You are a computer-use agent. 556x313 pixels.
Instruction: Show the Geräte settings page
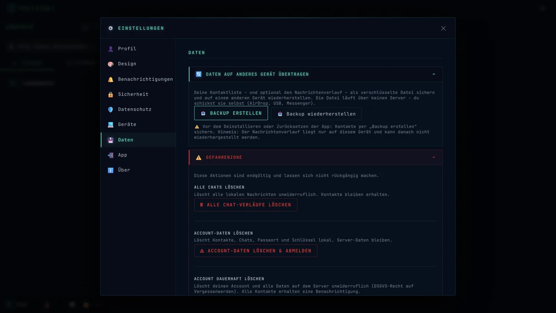(x=138, y=125)
